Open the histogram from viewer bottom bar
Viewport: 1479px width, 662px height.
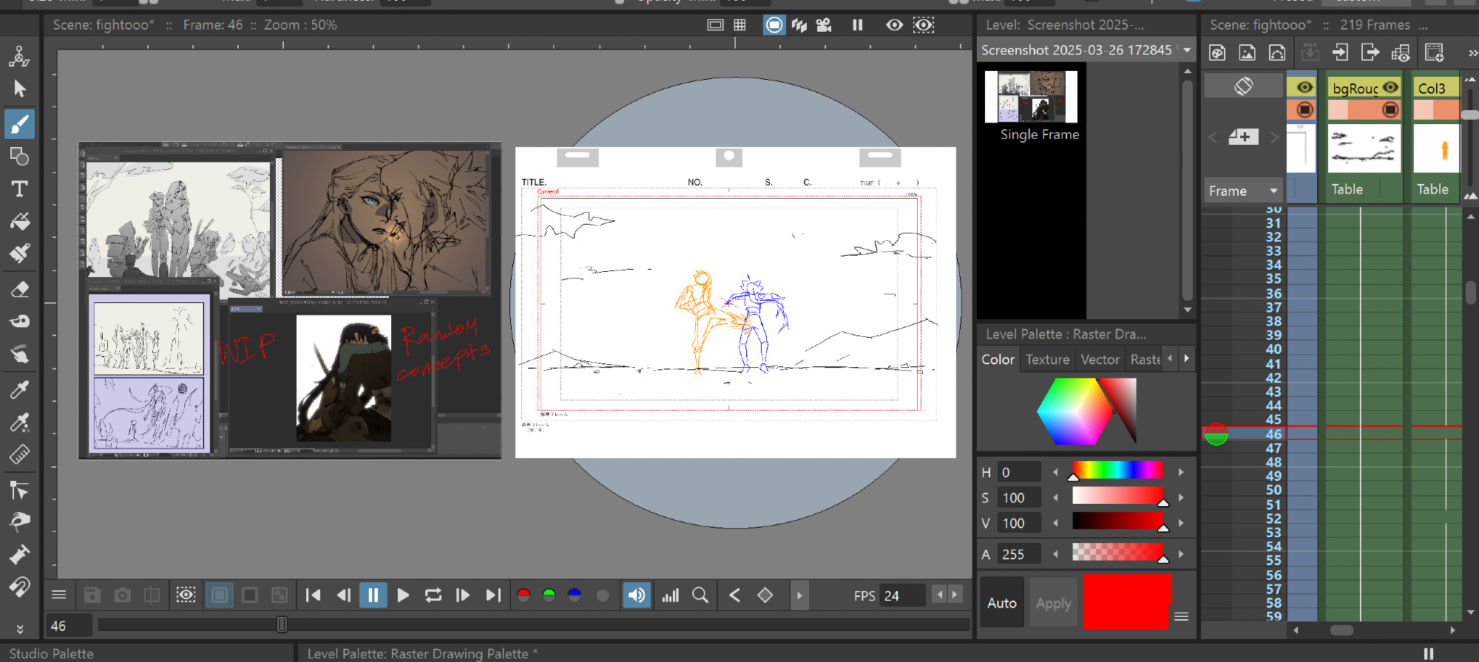click(671, 596)
